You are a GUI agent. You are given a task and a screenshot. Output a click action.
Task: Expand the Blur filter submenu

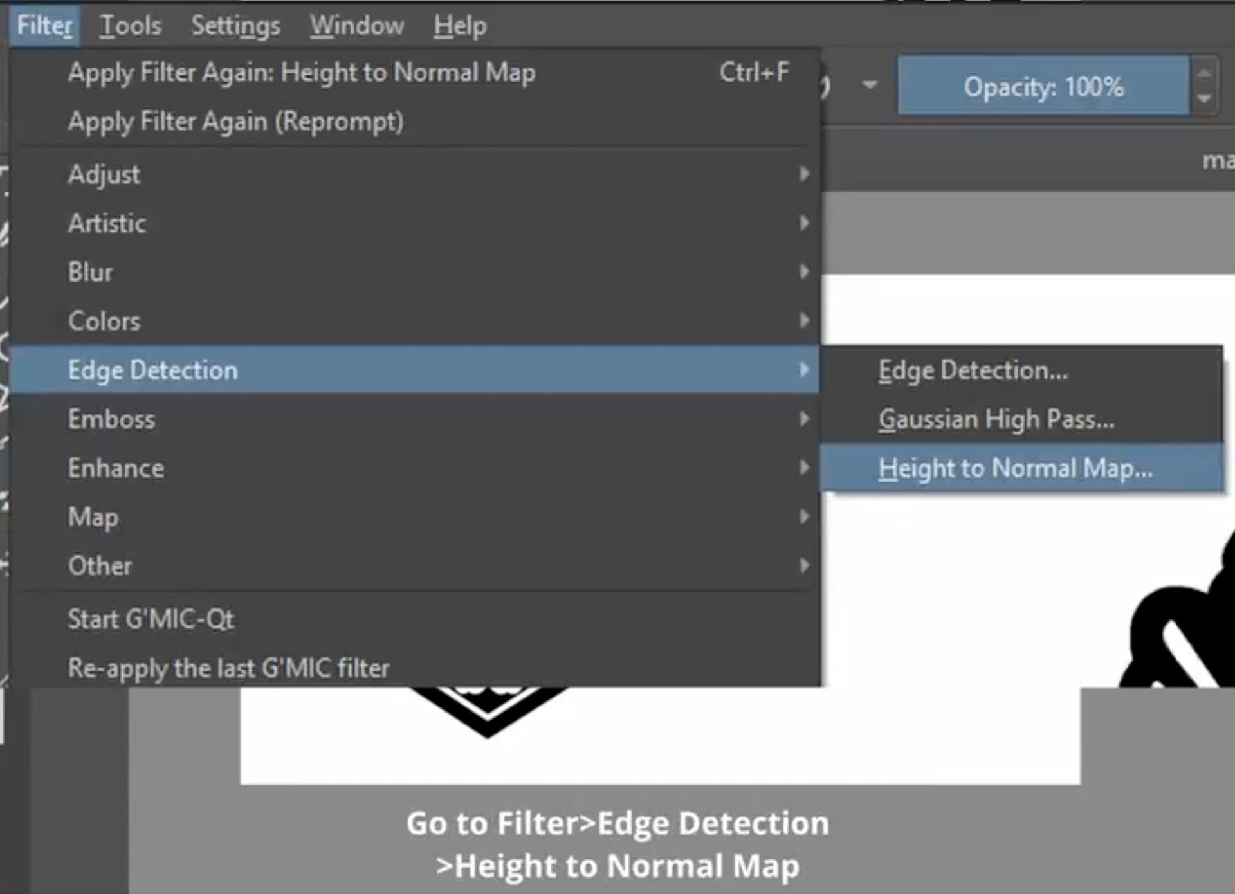pos(91,272)
